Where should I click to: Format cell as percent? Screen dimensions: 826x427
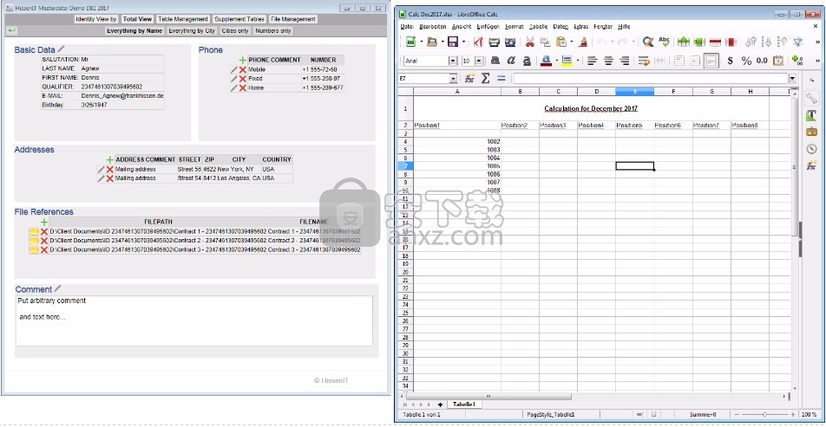[746, 61]
